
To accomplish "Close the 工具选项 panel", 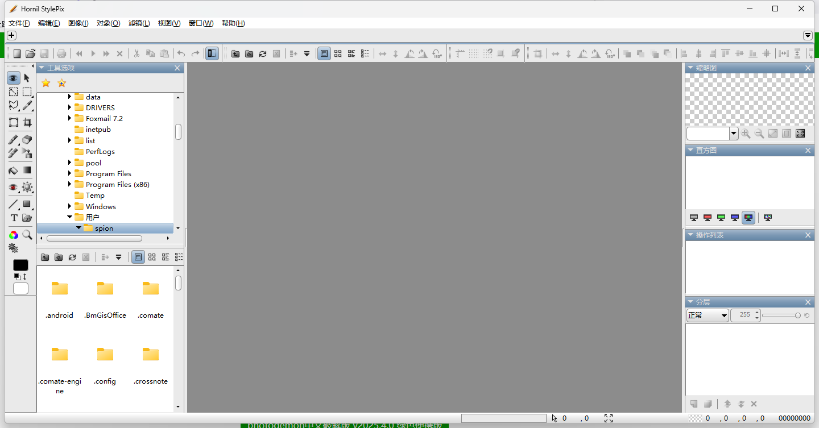I will coord(177,68).
